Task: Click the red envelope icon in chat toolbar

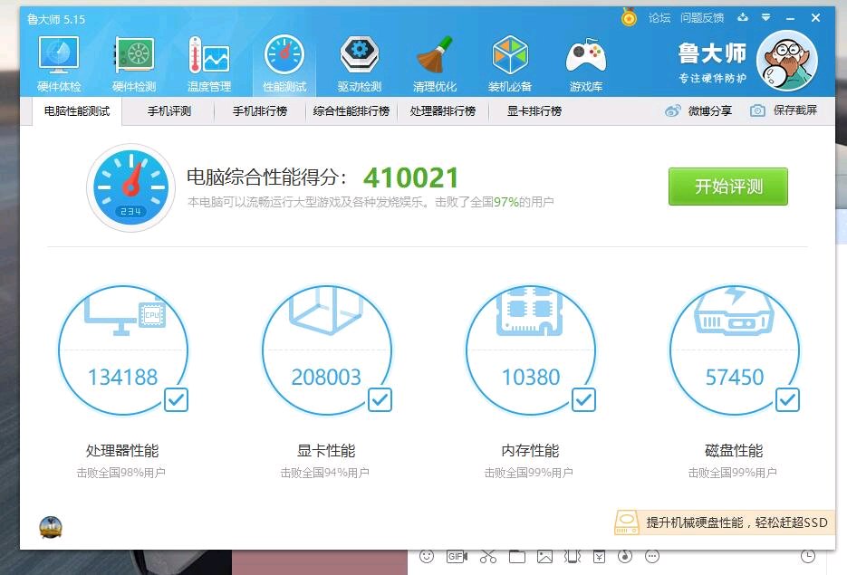Action: (599, 556)
